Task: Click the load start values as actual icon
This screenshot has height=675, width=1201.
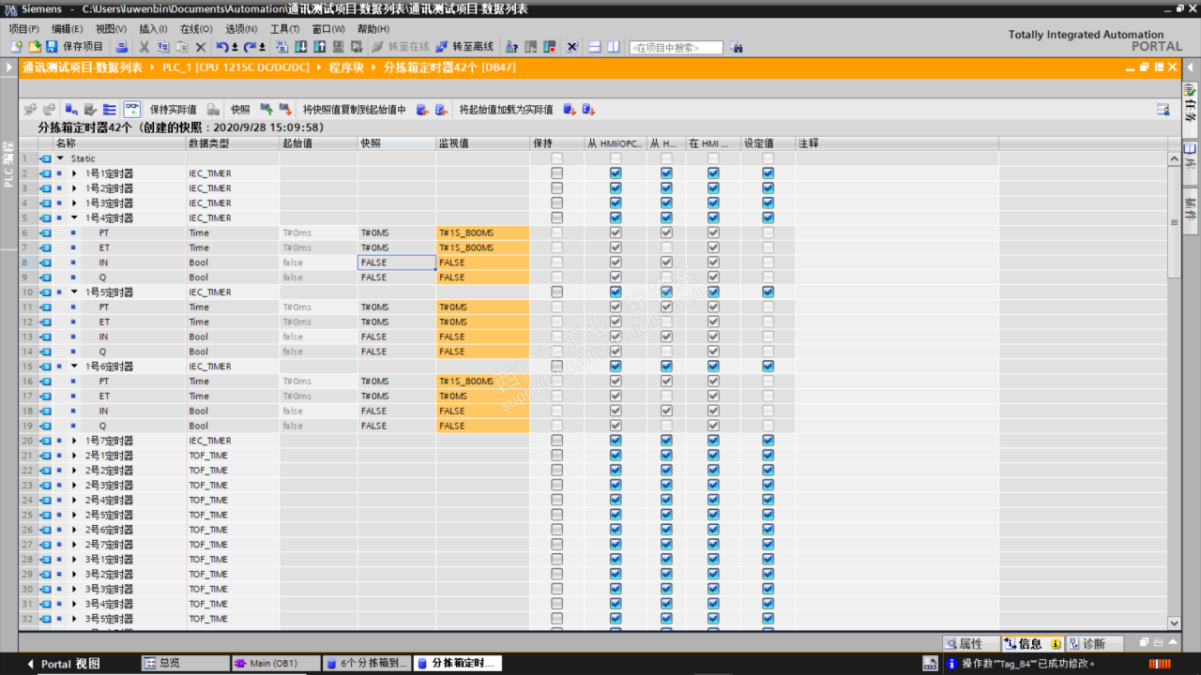Action: click(569, 110)
